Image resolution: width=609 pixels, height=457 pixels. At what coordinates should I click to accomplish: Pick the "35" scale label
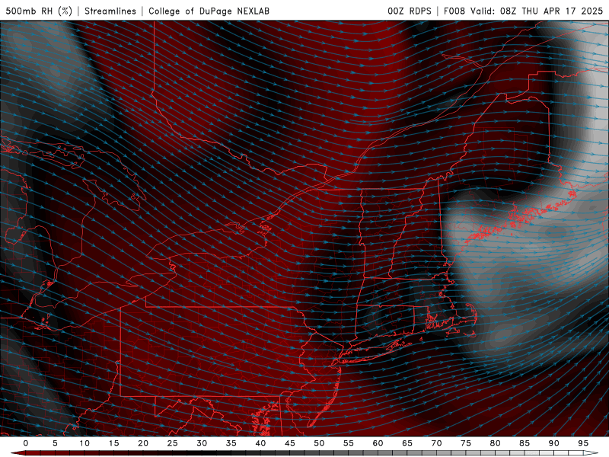231,443
